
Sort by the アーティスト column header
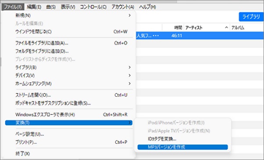tap(194, 28)
